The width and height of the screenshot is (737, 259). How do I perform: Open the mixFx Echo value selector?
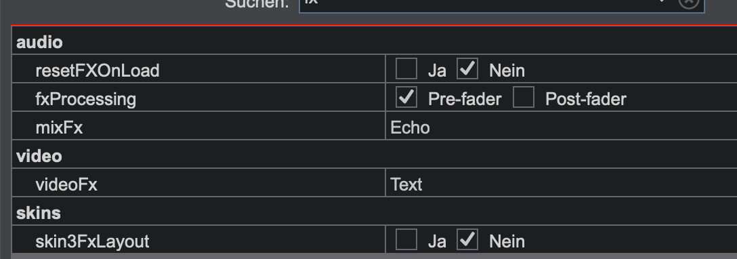tap(561, 127)
